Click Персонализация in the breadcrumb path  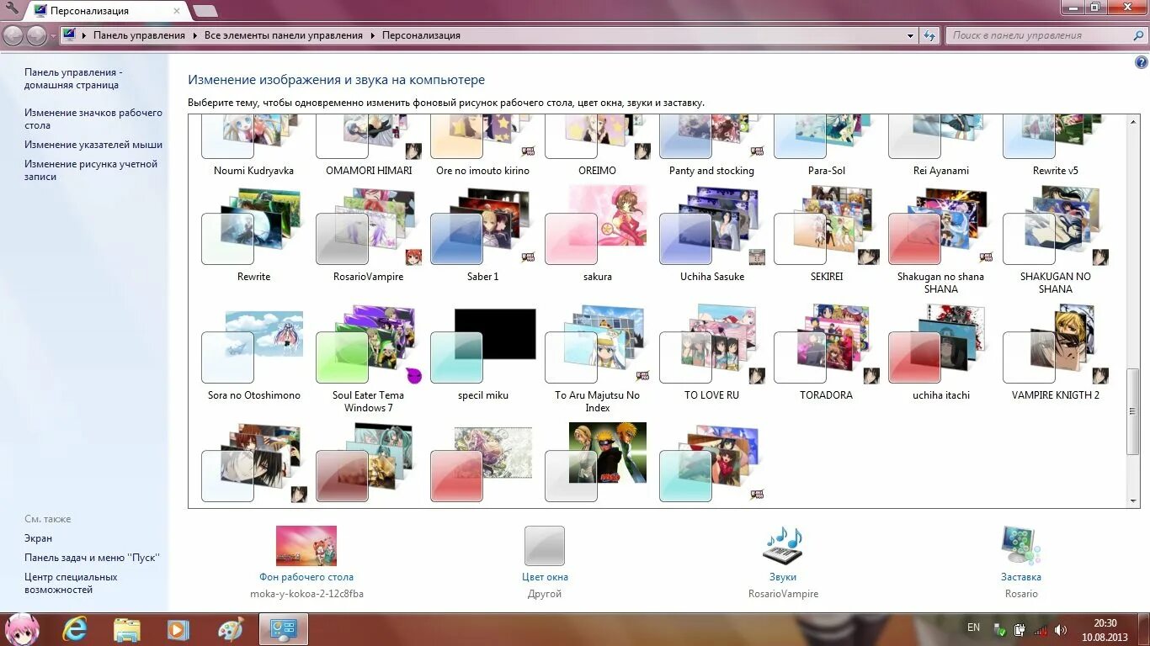tap(421, 35)
